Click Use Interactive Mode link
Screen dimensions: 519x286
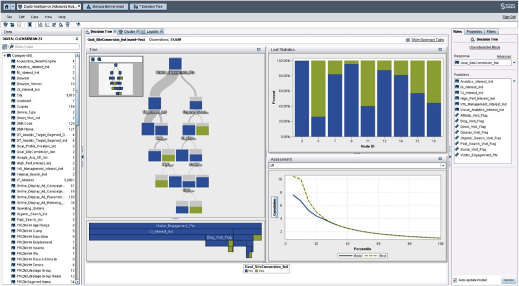click(485, 47)
